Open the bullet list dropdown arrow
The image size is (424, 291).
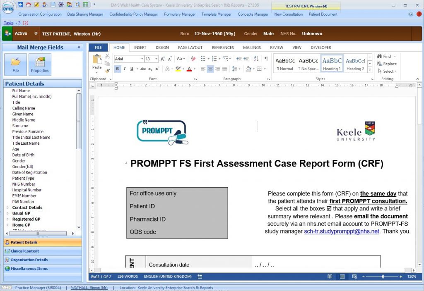coord(209,59)
